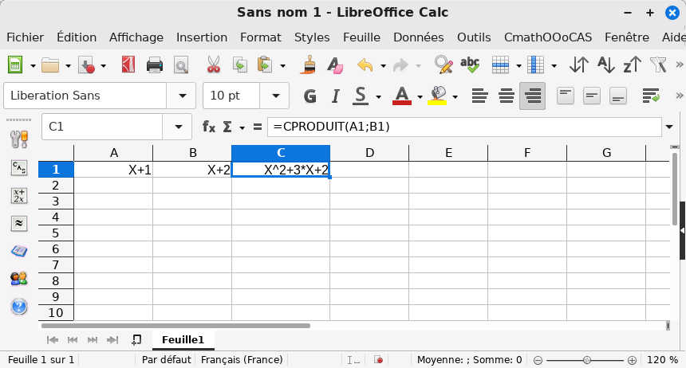Open the Function Wizard (fx) icon
This screenshot has height=368, width=686.
tap(209, 127)
